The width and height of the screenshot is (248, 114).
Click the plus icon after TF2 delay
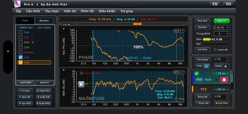(228, 89)
